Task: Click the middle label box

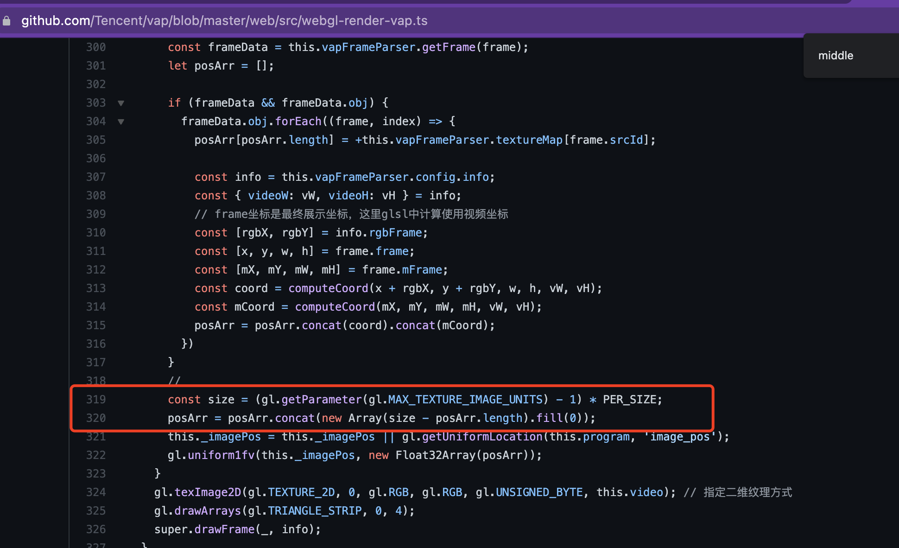Action: click(x=836, y=55)
